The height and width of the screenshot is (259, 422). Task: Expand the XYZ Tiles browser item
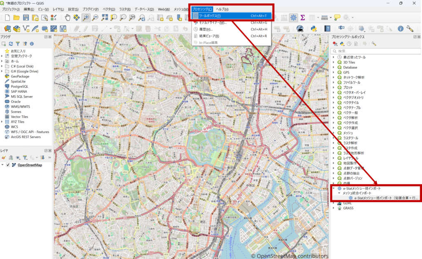click(2, 122)
